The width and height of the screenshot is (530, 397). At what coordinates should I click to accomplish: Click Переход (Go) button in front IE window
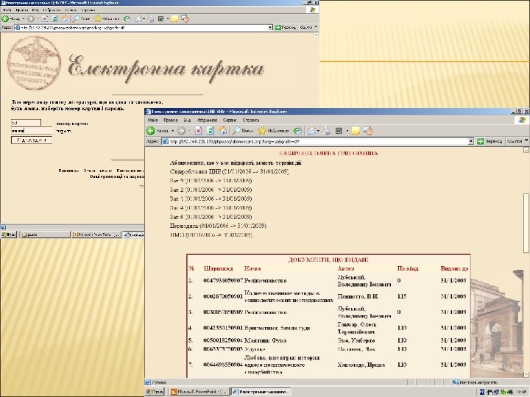click(x=490, y=141)
